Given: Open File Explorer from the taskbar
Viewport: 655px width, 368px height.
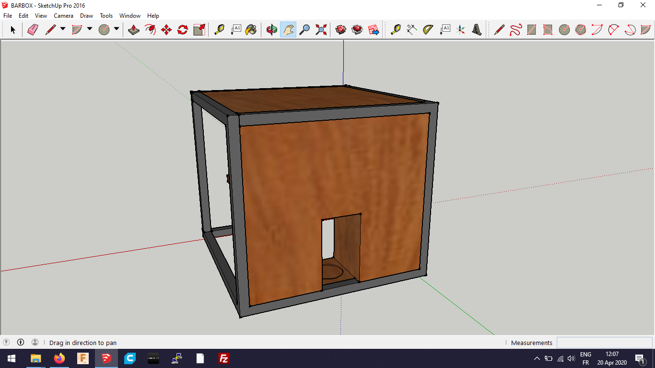Looking at the screenshot, I should (x=36, y=358).
